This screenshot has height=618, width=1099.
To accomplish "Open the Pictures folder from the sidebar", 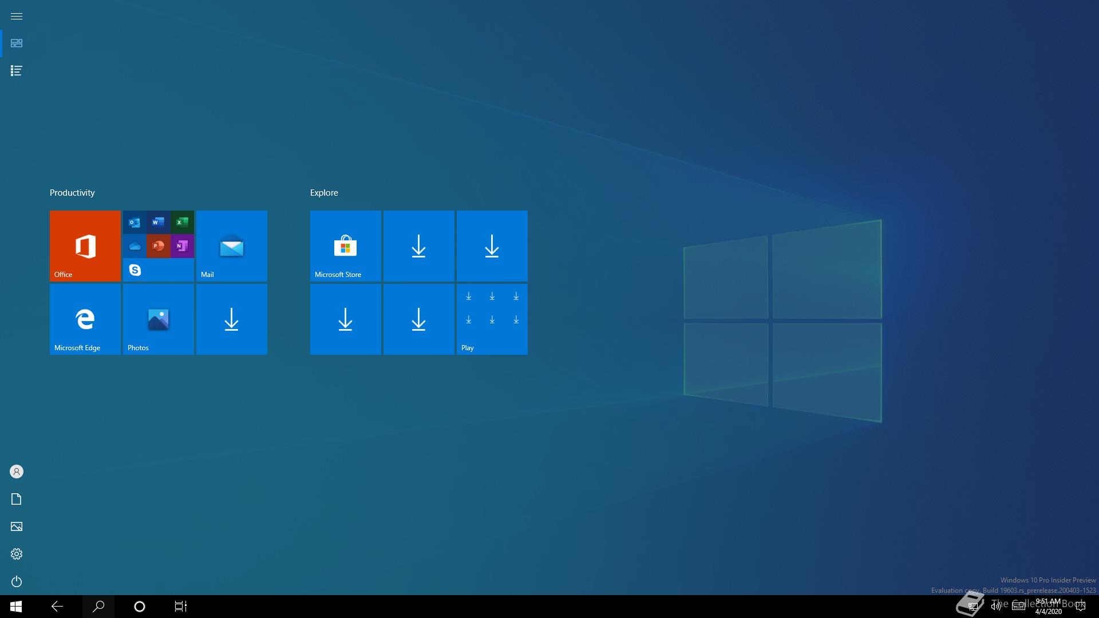I will pos(17,526).
